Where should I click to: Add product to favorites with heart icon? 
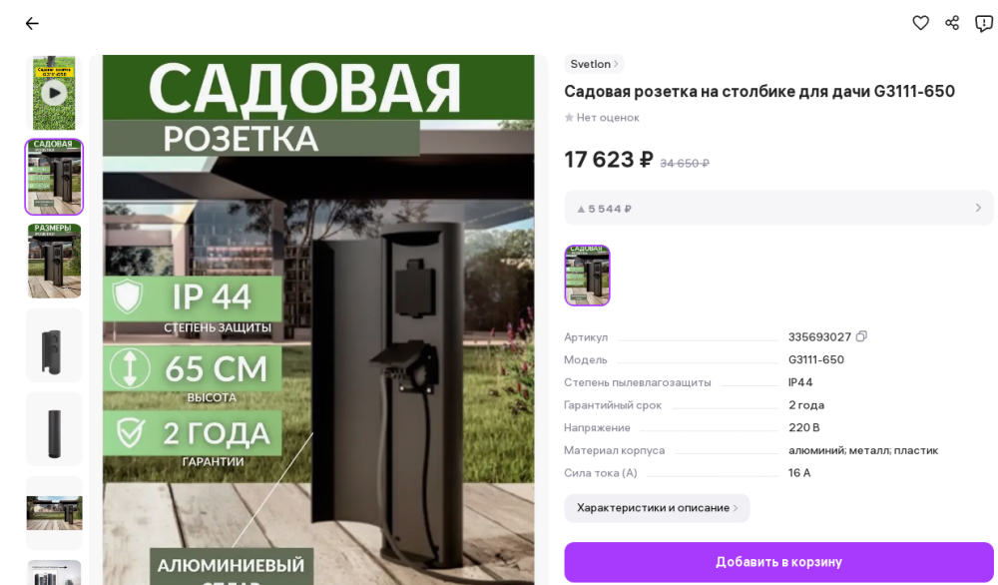[920, 23]
